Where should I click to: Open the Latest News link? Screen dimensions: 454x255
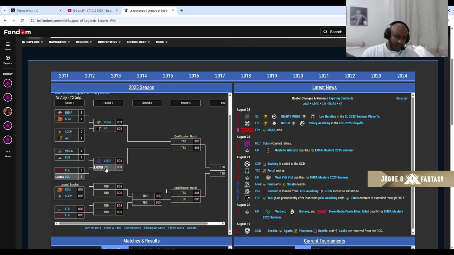click(324, 87)
